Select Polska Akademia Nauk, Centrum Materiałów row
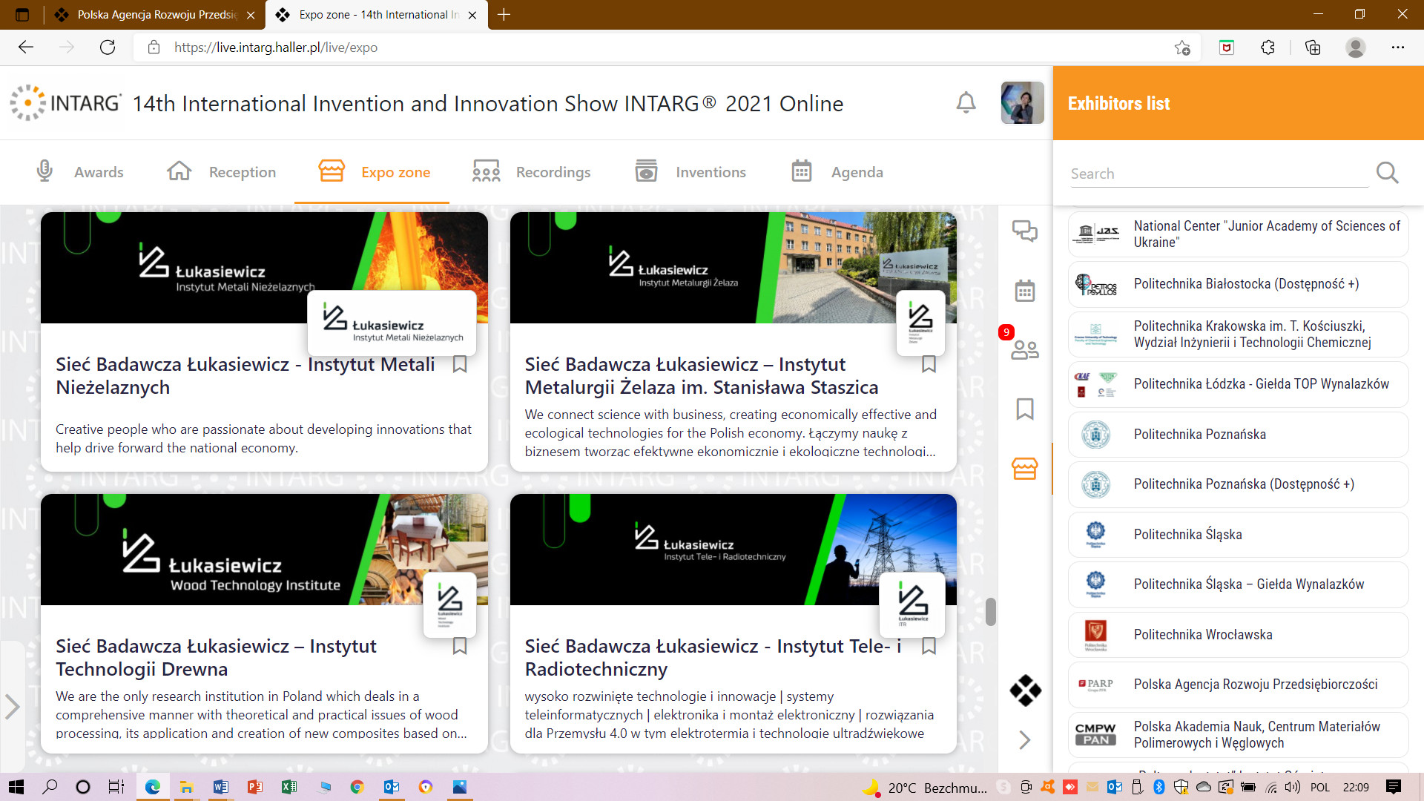1424x801 pixels. pos(1238,735)
